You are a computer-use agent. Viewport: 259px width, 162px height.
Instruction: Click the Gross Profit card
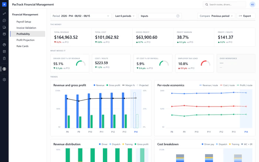(x=153, y=37)
